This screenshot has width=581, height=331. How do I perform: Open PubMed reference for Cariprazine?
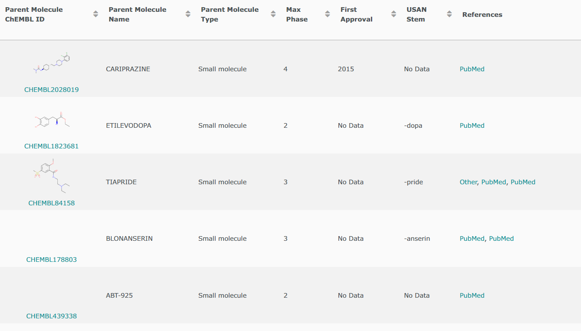click(472, 69)
